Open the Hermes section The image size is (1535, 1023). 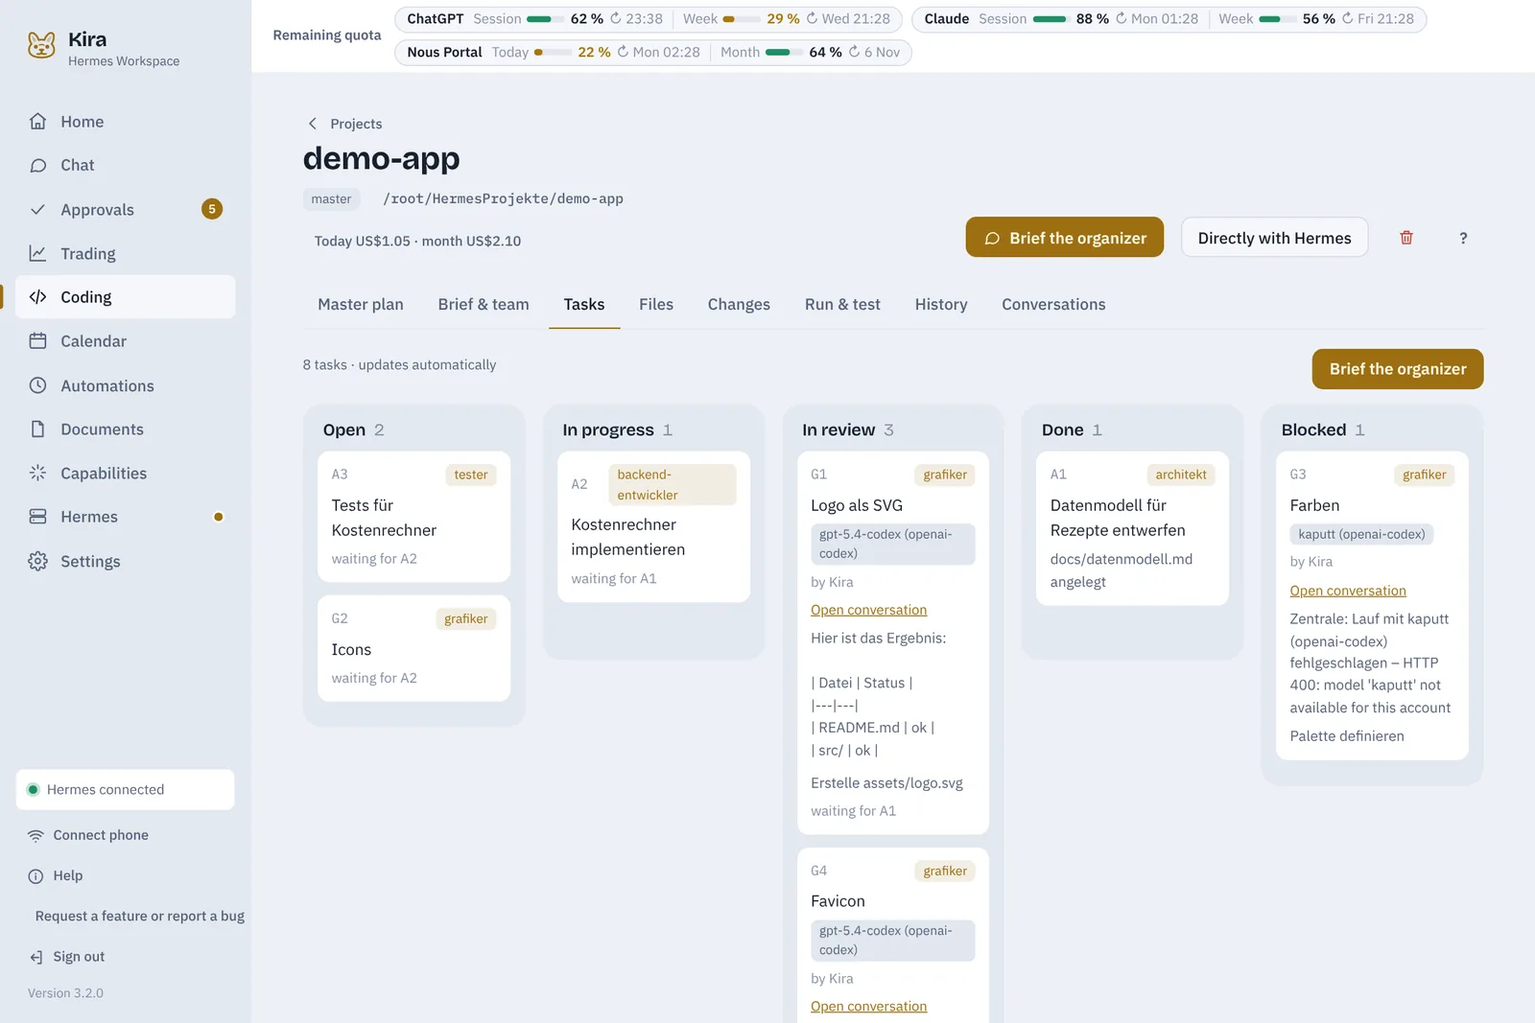[125, 517]
